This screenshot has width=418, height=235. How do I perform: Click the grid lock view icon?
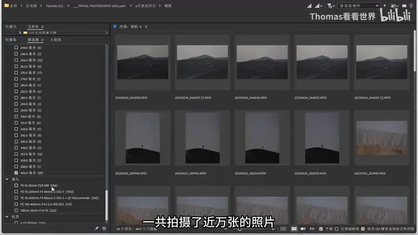[283, 229]
